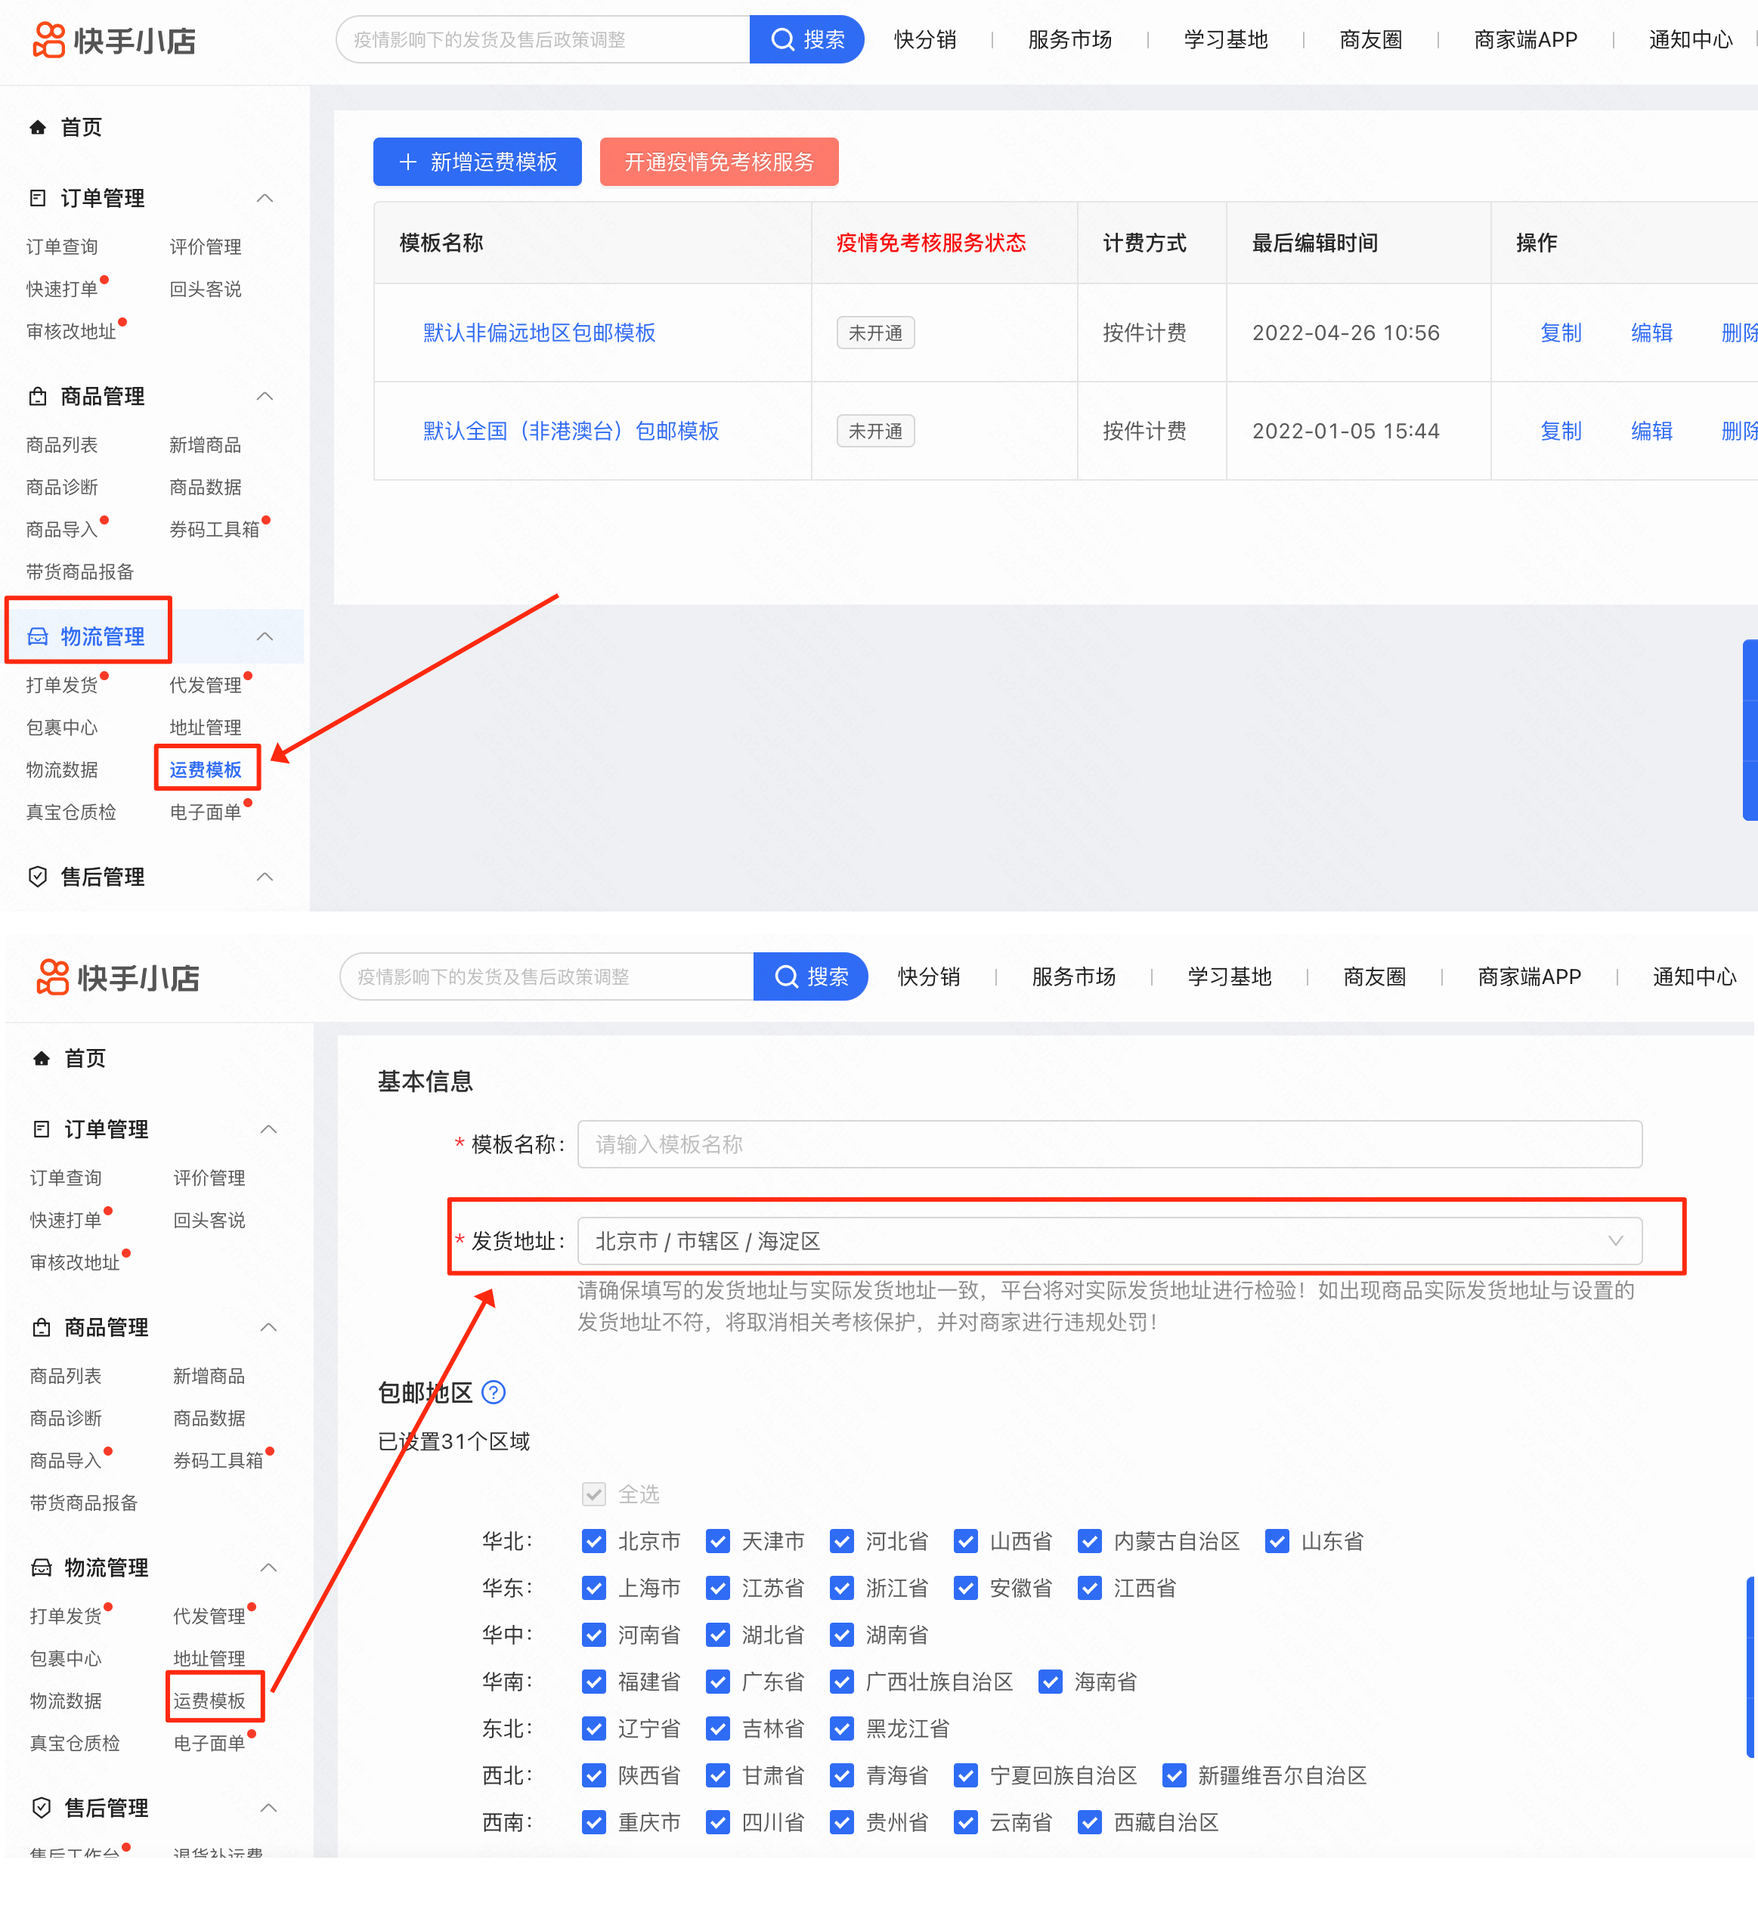This screenshot has height=1928, width=1758.
Task: Uncheck the 上海市 checkbox
Action: [x=594, y=1588]
